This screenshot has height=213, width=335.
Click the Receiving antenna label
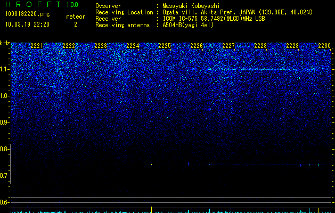(122, 25)
